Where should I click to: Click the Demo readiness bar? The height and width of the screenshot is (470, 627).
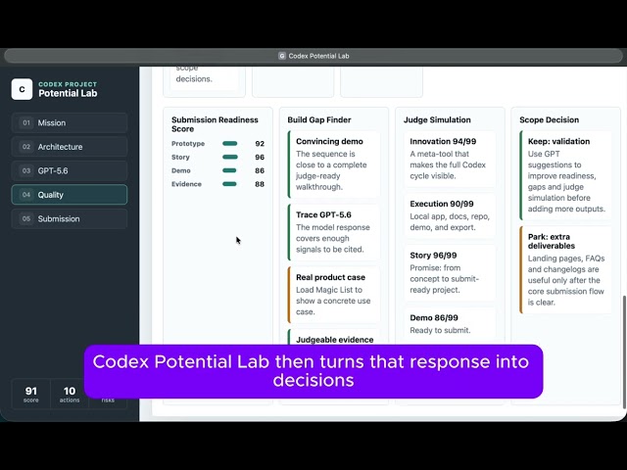click(x=229, y=170)
